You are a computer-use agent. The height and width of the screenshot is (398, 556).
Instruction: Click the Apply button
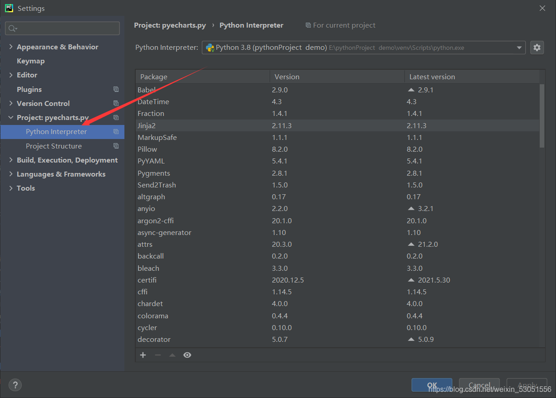coord(527,385)
